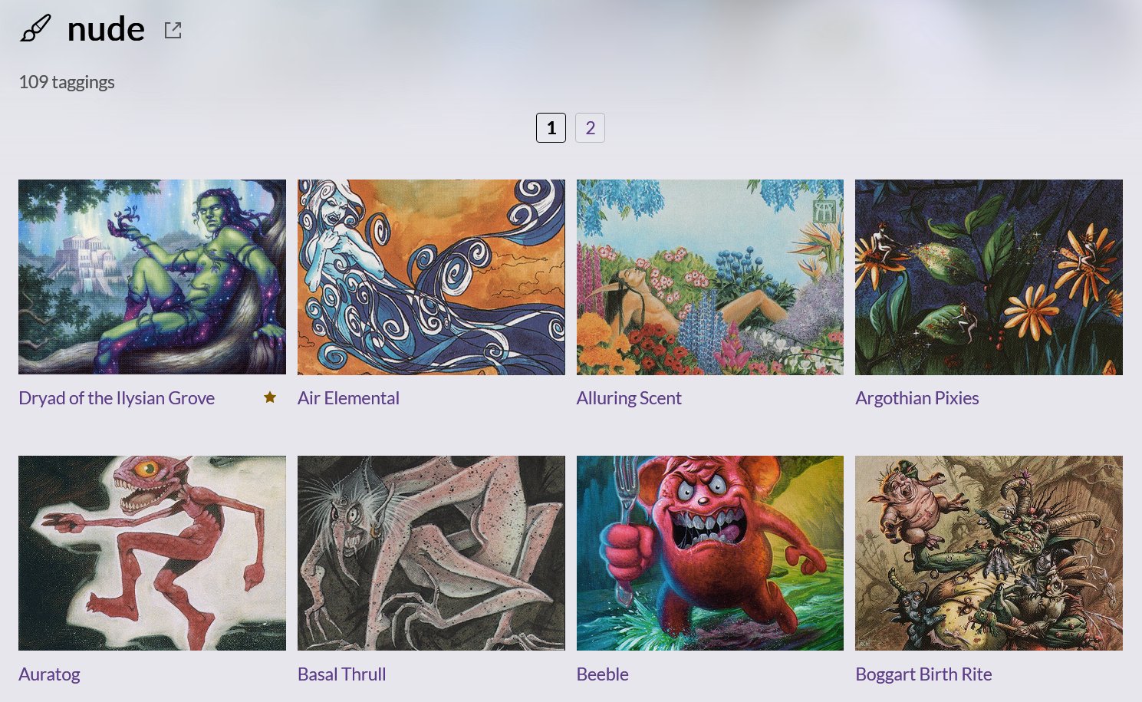Visit the Auratog card link
This screenshot has height=702, width=1142.
(49, 674)
